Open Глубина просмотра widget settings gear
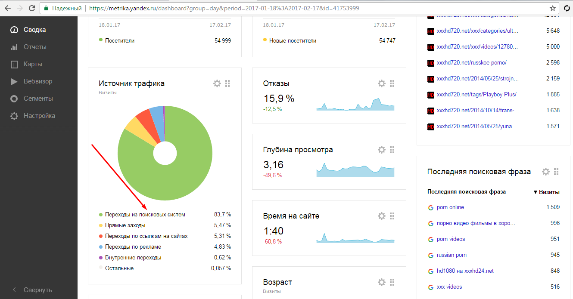Screen dimensions: 573x299 [x=381, y=150]
